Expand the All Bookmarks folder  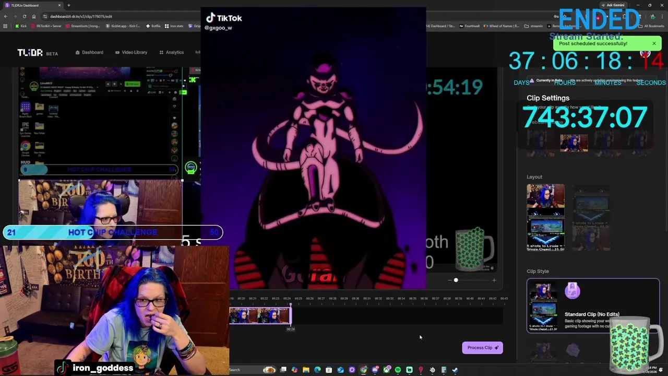651,26
